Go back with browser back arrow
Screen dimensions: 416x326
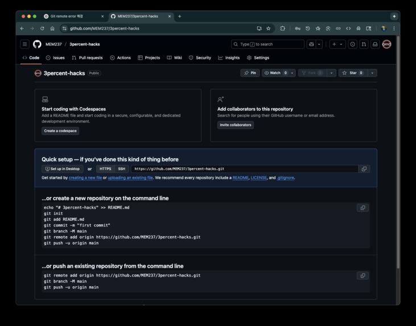click(x=22, y=28)
